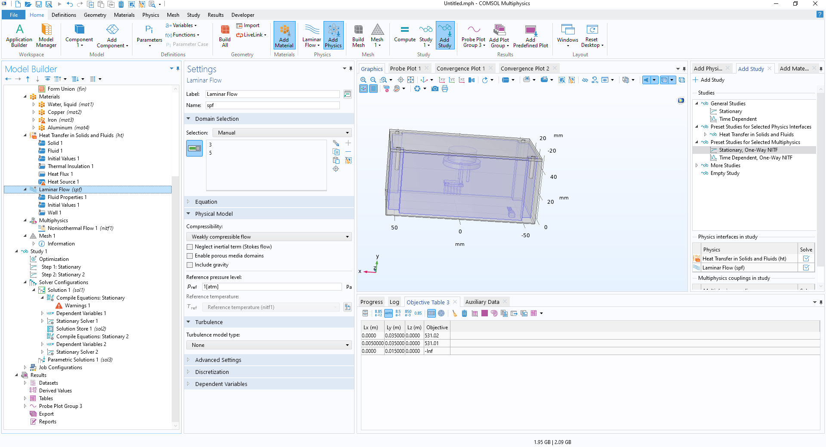This screenshot has height=447, width=826.
Task: Click the Compute button in Study group
Action: 404,34
